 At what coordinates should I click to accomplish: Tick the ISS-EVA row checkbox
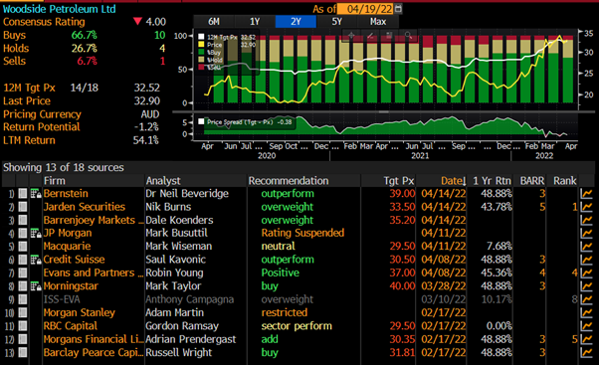coord(23,299)
